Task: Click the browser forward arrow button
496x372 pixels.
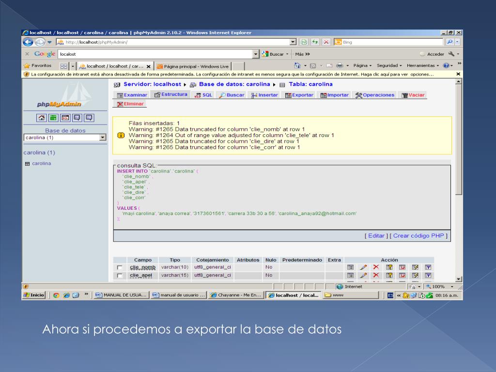Action: 40,42
